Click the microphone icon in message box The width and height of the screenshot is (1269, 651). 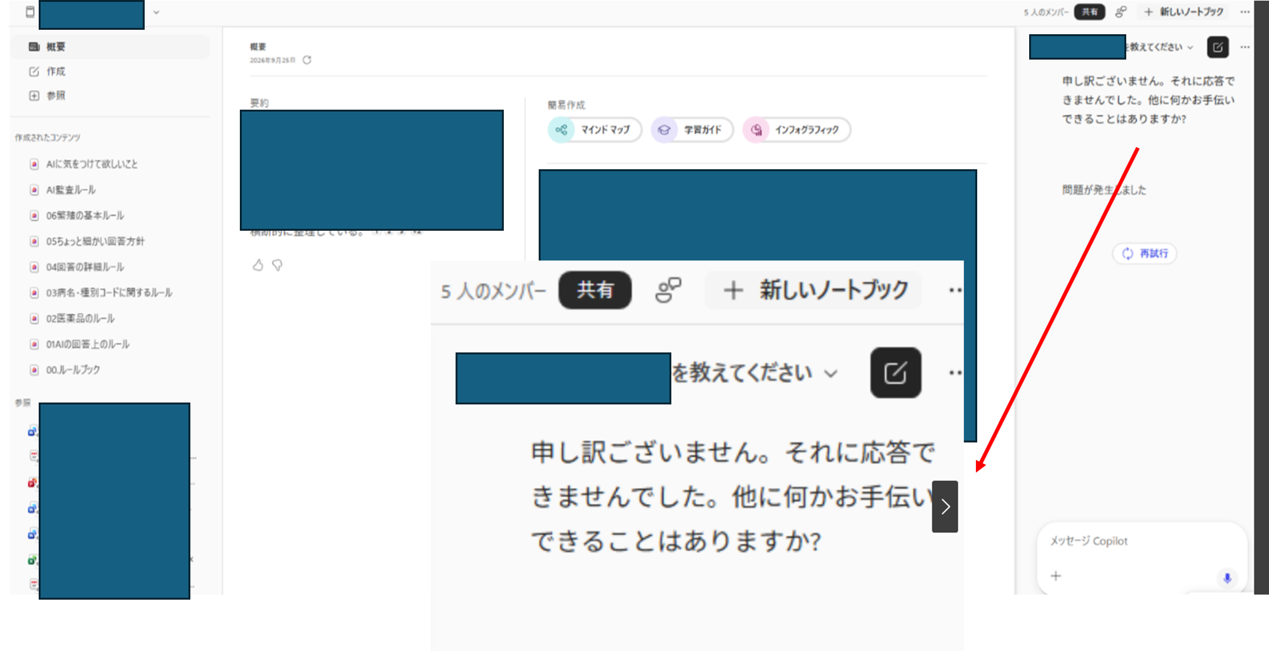(1227, 577)
